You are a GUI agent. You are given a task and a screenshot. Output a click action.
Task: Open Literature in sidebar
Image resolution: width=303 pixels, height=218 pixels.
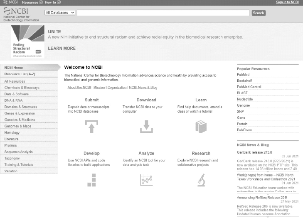point(29,139)
